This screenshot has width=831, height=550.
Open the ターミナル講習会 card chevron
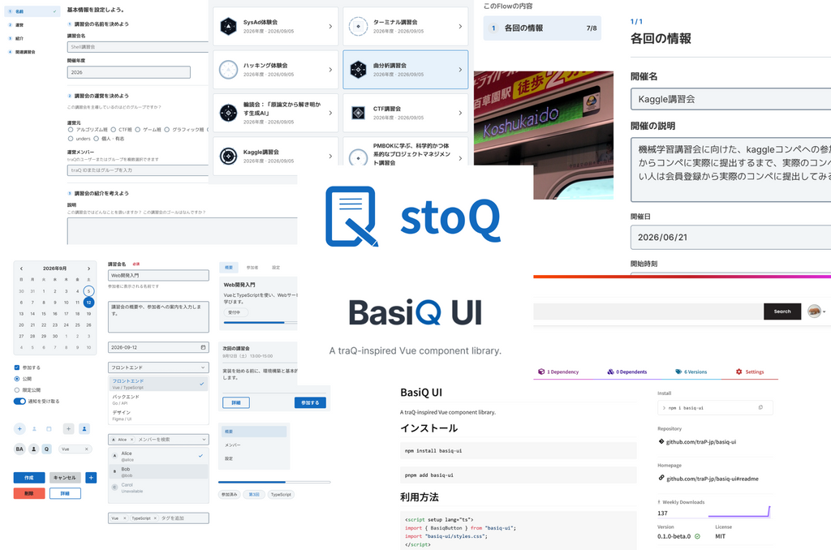[x=460, y=27]
